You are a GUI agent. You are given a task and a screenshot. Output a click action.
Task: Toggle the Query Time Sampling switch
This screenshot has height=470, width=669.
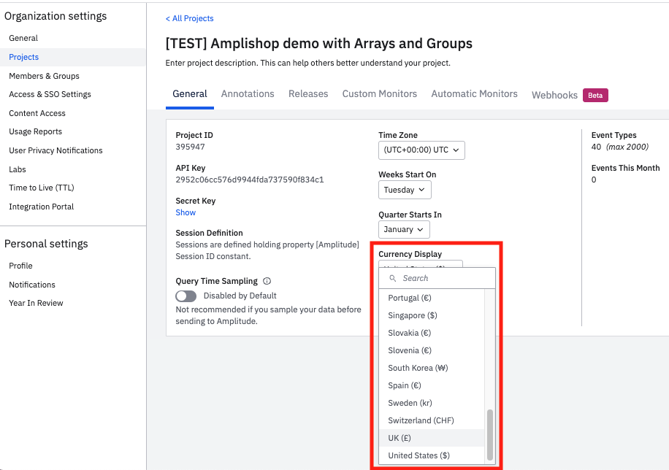click(x=186, y=296)
